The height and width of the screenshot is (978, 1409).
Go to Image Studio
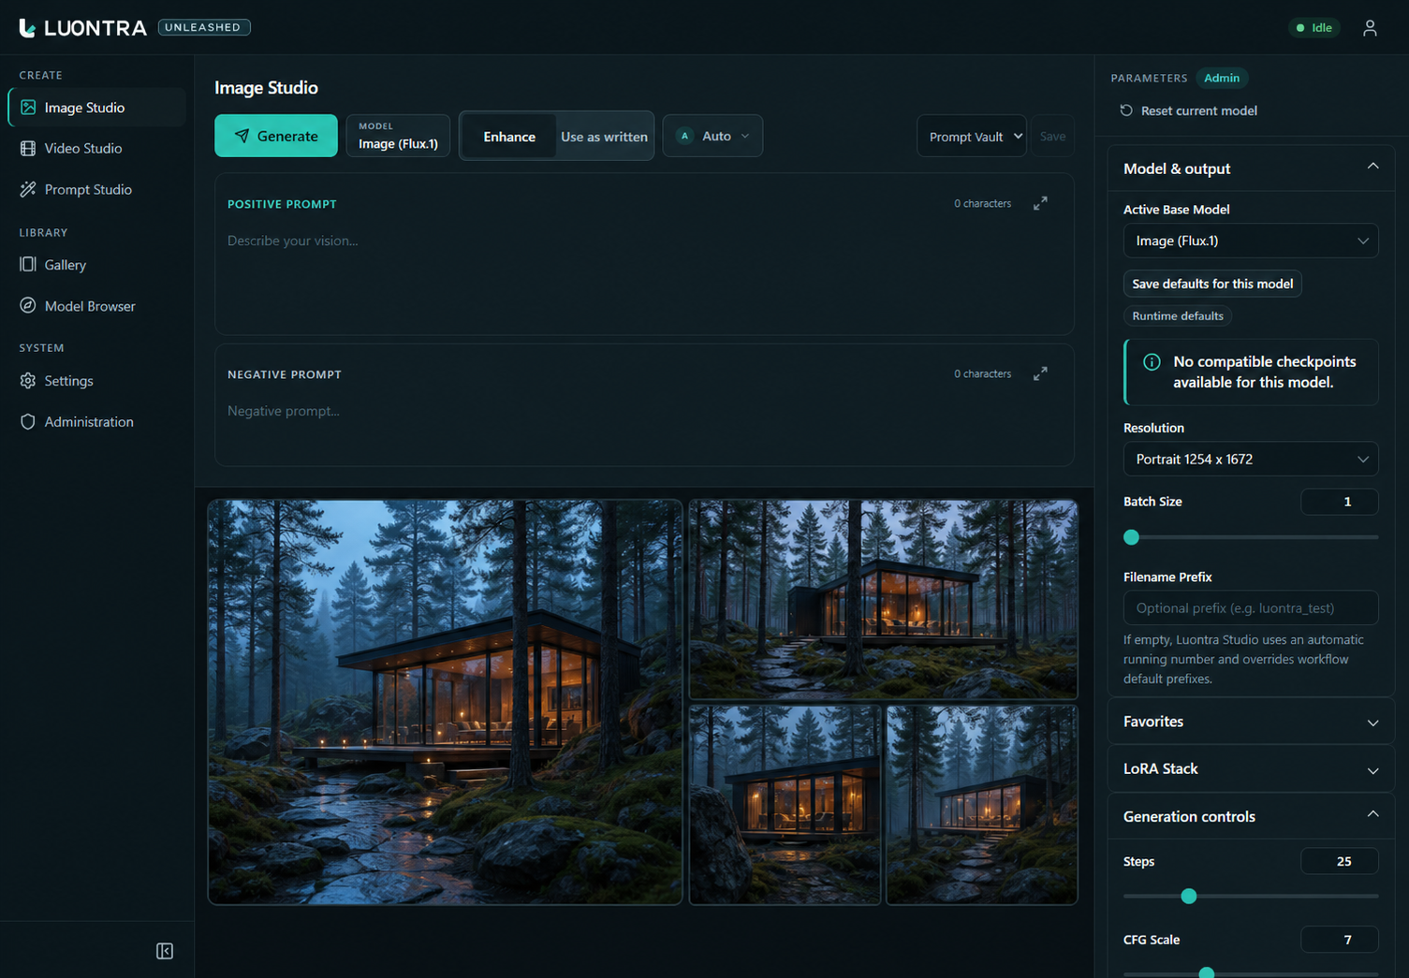point(96,108)
